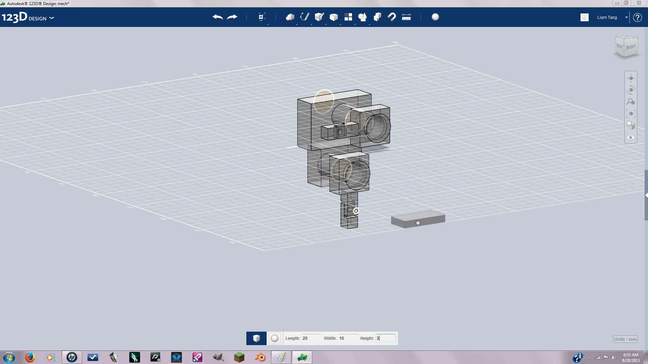Open Windows Media Player from taskbar

pyautogui.click(x=51, y=357)
